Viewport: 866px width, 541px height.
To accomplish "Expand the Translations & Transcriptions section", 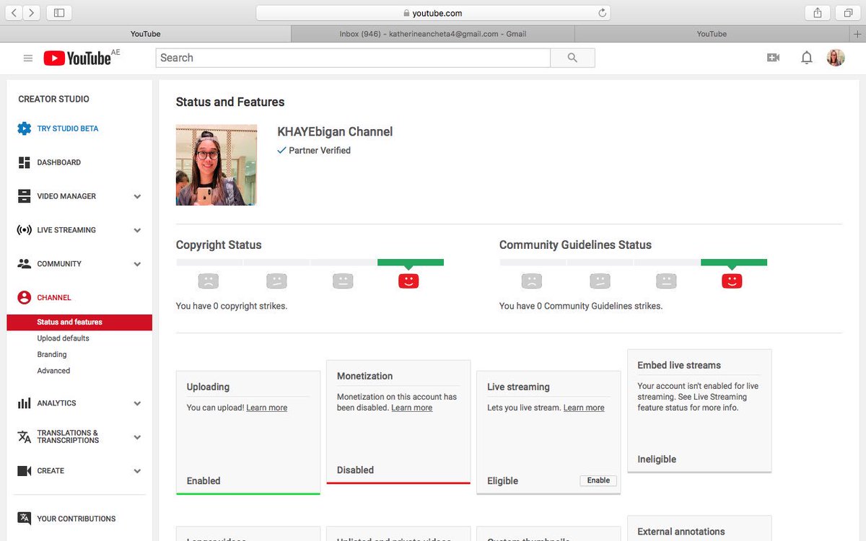I will click(137, 437).
